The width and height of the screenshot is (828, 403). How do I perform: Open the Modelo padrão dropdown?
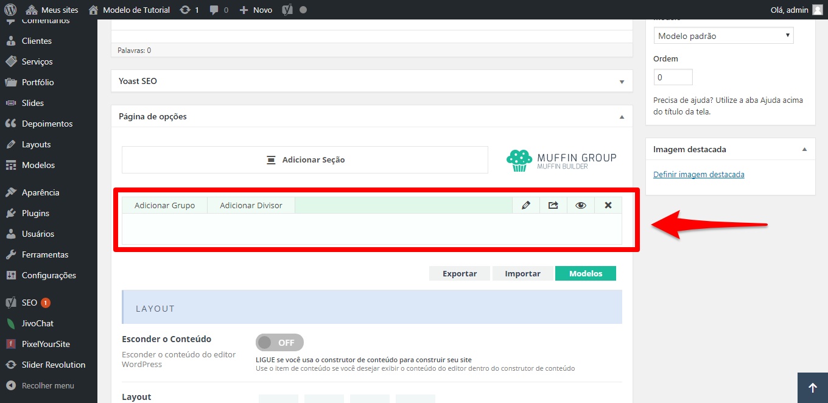point(723,36)
